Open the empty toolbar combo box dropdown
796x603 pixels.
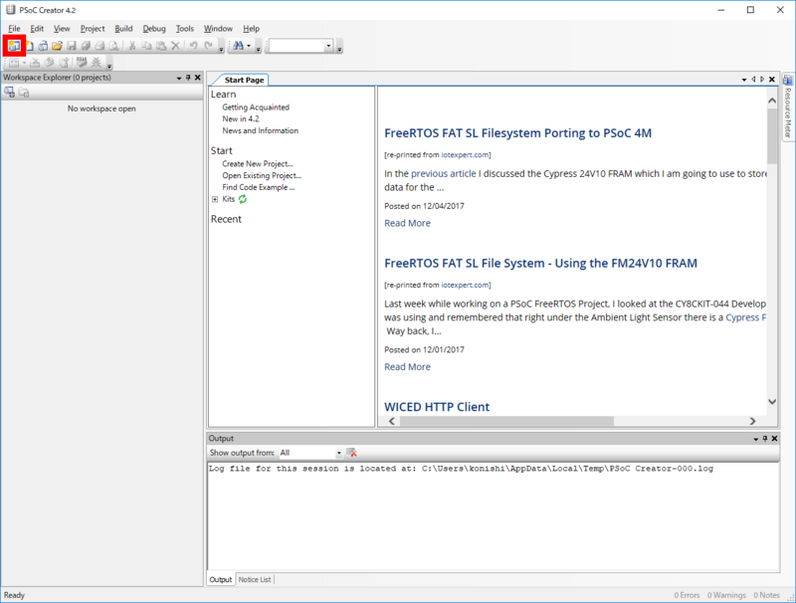328,46
